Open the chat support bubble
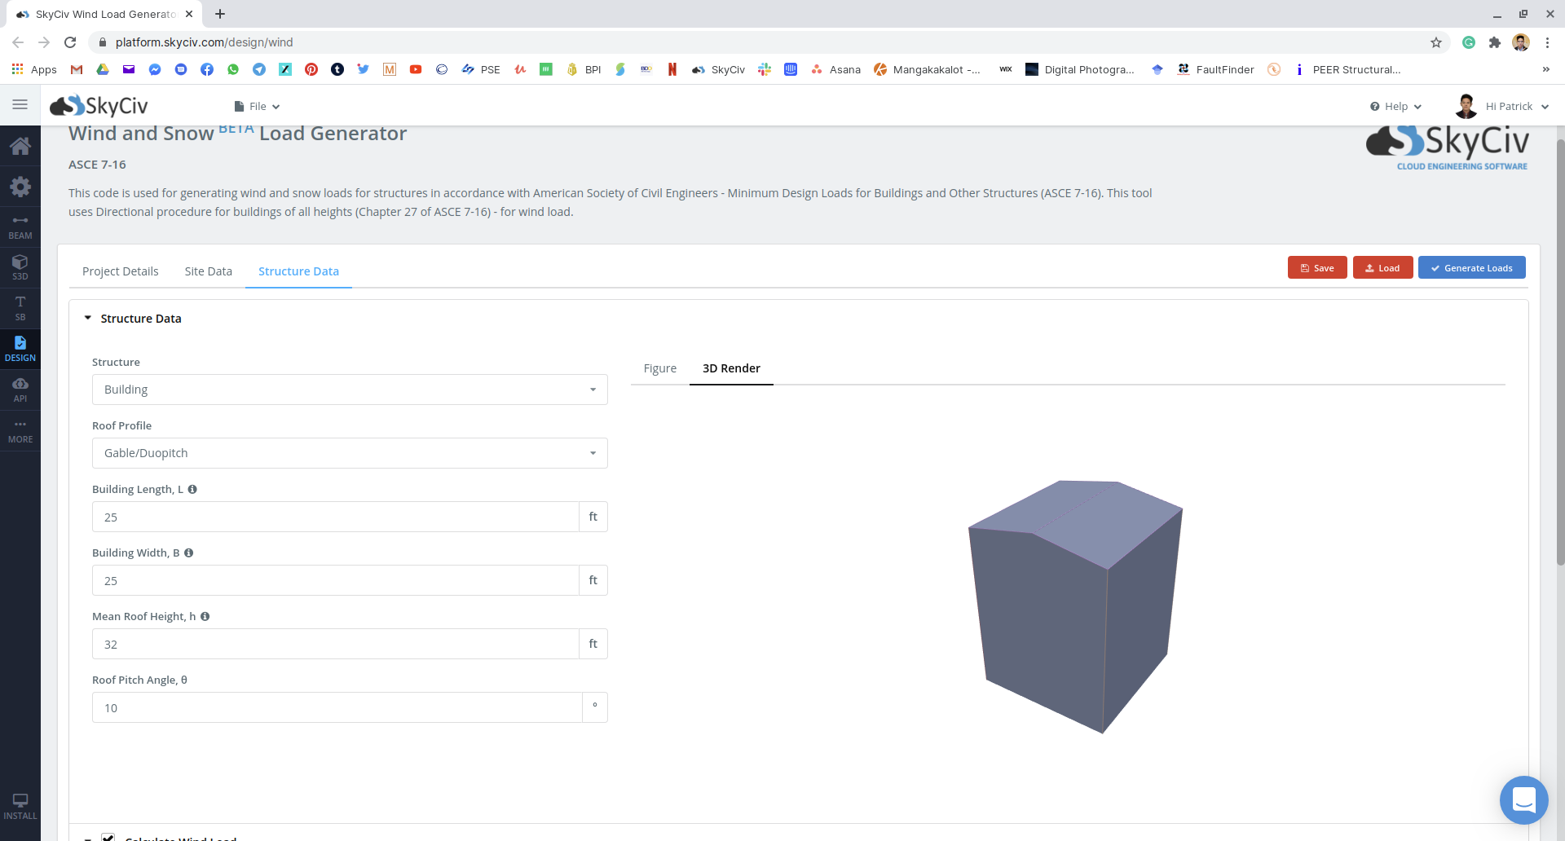 pos(1523,800)
